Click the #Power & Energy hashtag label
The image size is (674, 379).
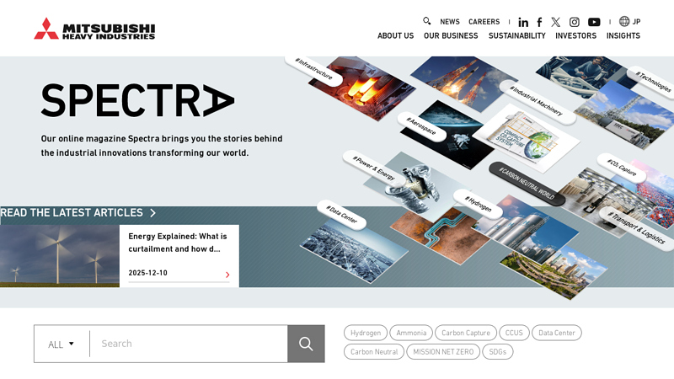373,168
